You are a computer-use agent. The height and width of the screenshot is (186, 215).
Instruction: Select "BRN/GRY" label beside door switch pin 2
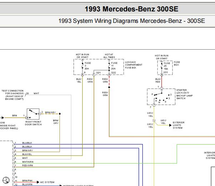point(50,112)
